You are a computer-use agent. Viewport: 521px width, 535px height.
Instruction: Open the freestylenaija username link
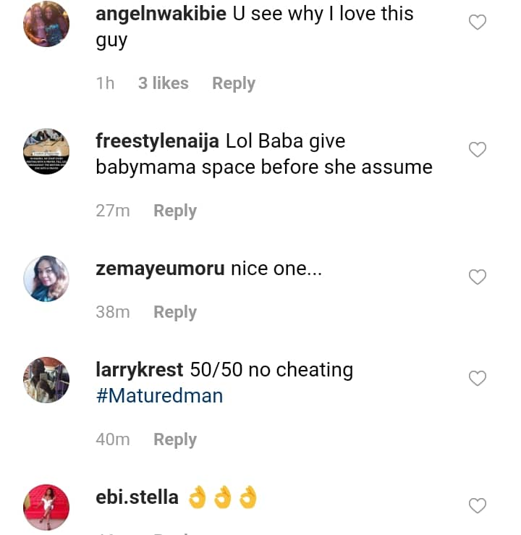point(157,141)
